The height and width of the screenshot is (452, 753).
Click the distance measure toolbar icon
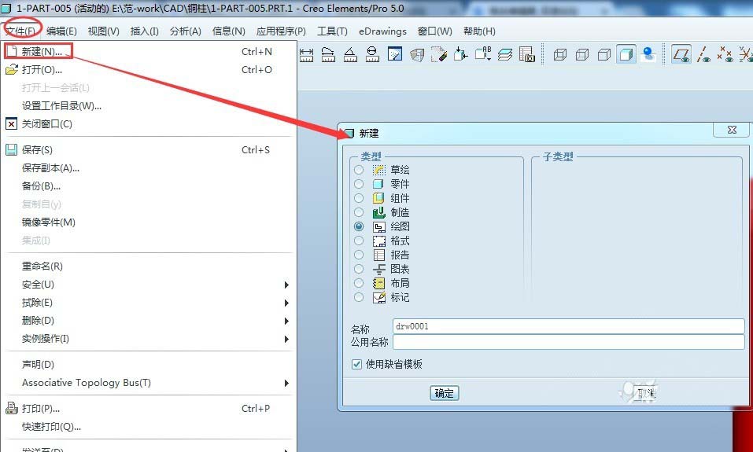[307, 54]
